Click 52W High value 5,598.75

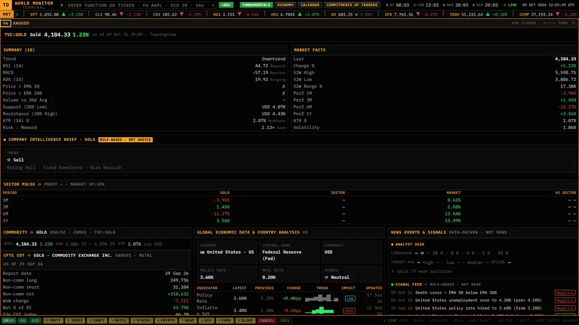click(565, 73)
